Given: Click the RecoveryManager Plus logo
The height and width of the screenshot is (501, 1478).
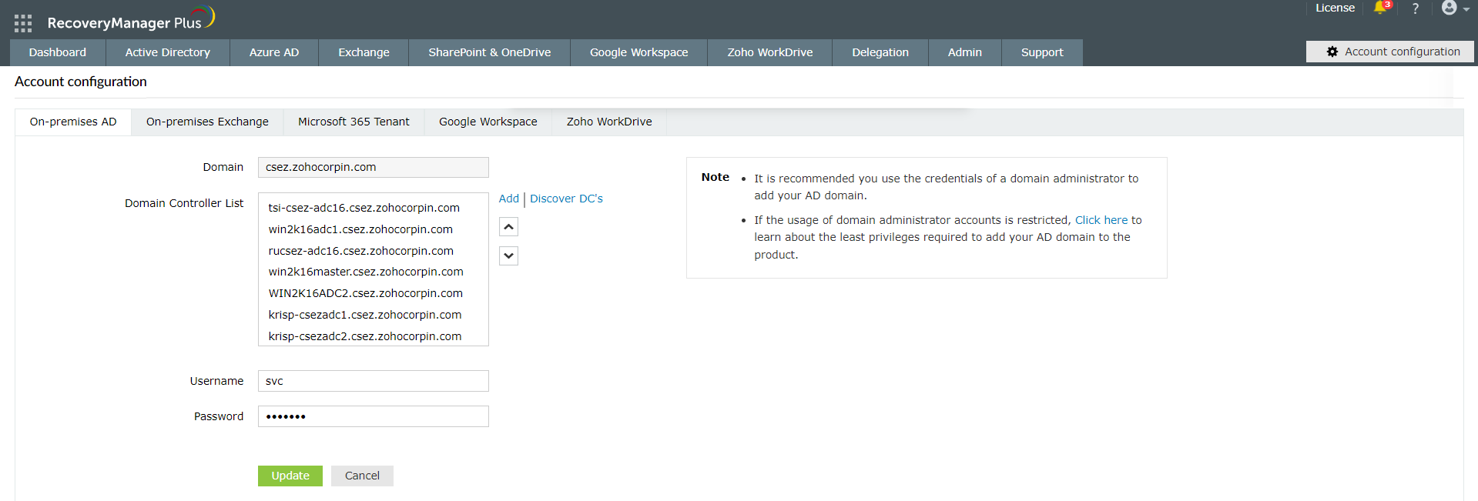Looking at the screenshot, I should tap(127, 22).
